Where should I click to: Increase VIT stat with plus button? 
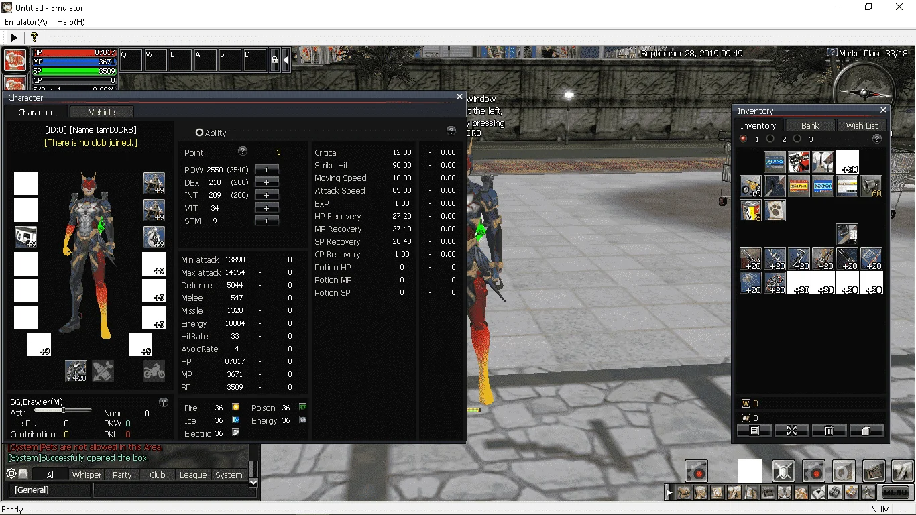click(x=266, y=208)
